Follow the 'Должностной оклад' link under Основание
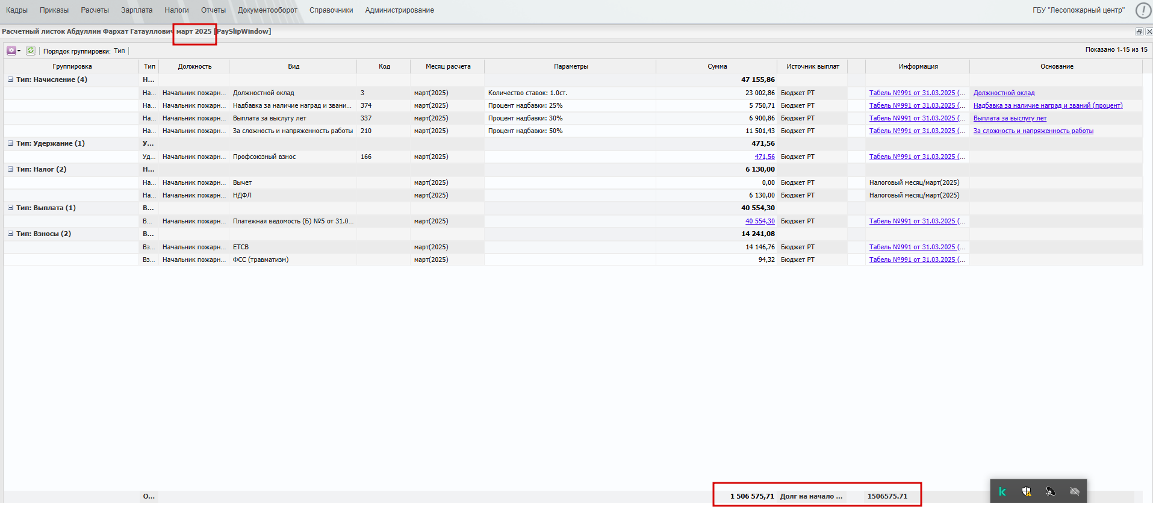Screen dimensions: 1153x507 coord(1004,93)
